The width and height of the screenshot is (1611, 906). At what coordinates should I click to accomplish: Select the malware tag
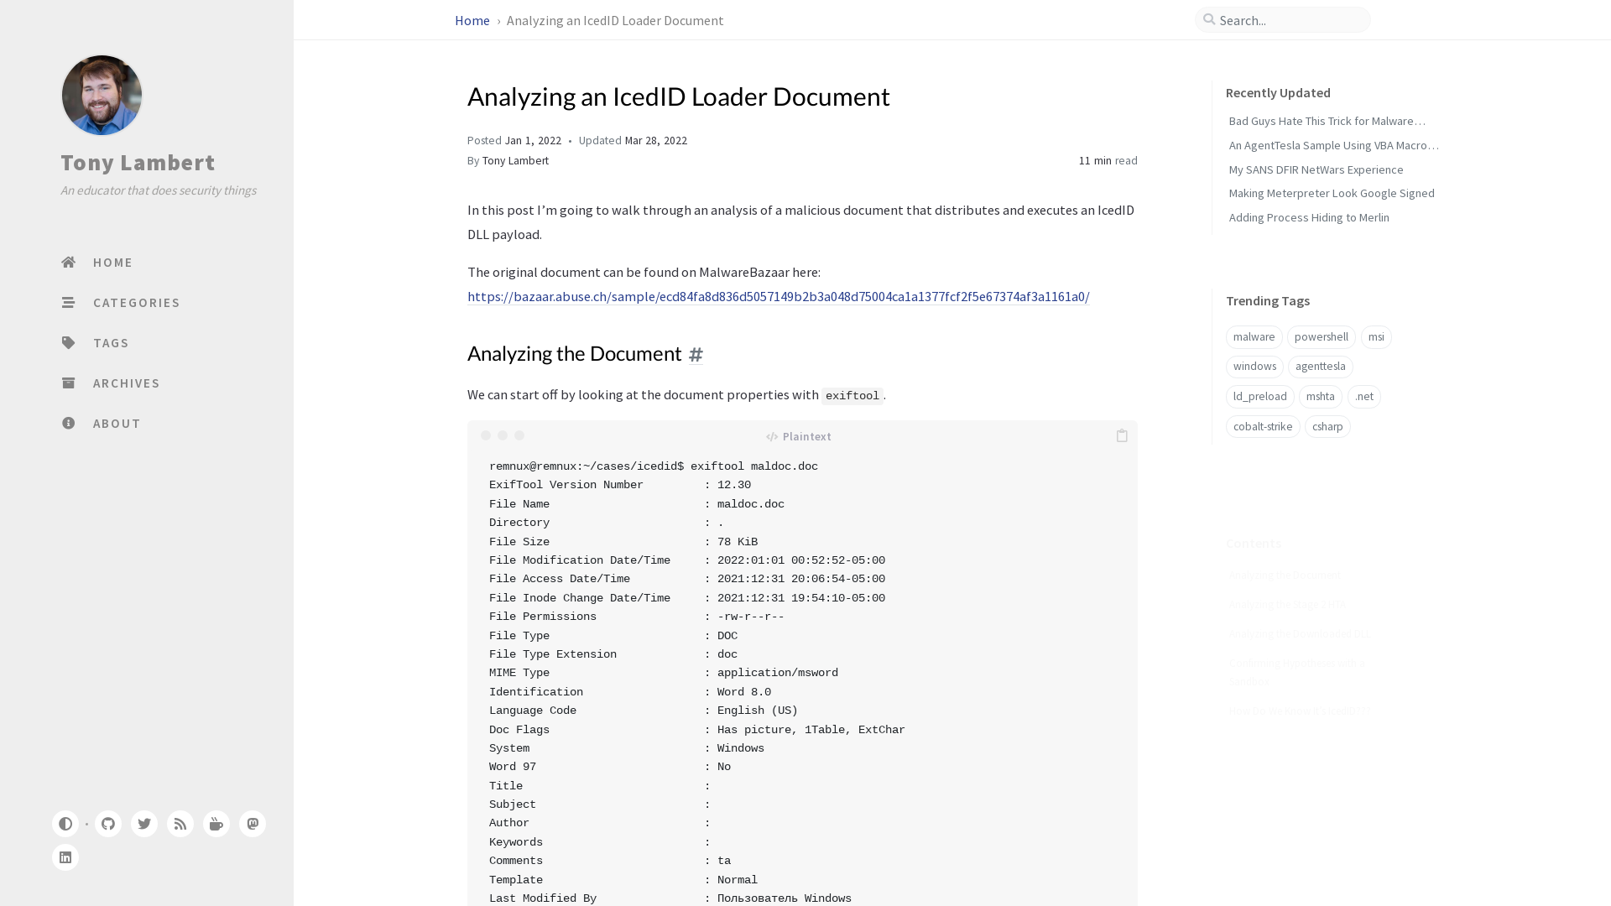coord(1254,337)
